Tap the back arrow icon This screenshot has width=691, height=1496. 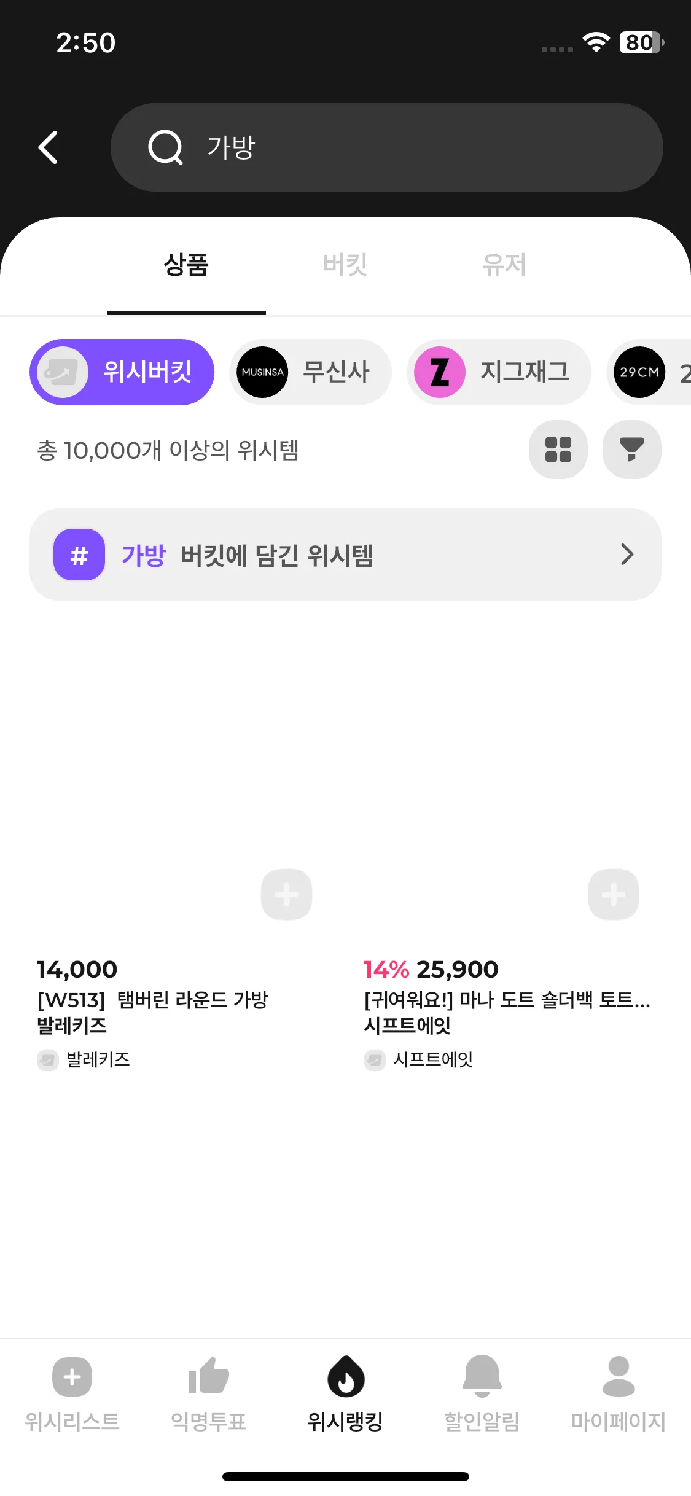click(48, 147)
